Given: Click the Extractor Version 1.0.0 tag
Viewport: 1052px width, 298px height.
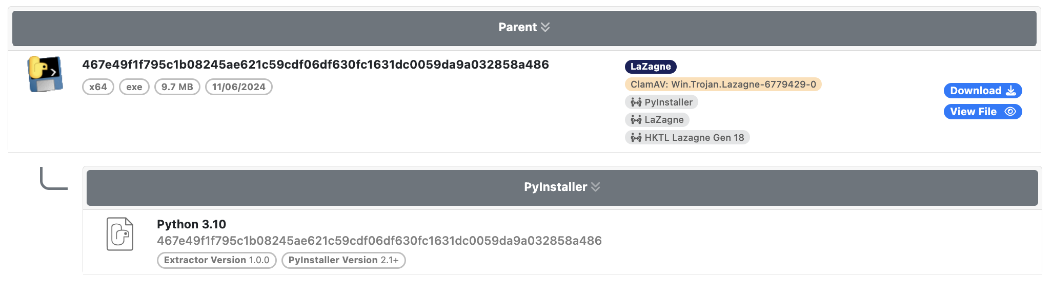Looking at the screenshot, I should click(216, 260).
